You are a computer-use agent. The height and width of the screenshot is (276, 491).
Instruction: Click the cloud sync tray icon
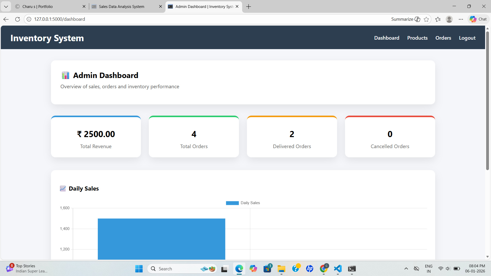point(416,269)
